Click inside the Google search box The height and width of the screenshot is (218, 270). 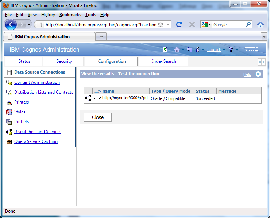[228, 24]
